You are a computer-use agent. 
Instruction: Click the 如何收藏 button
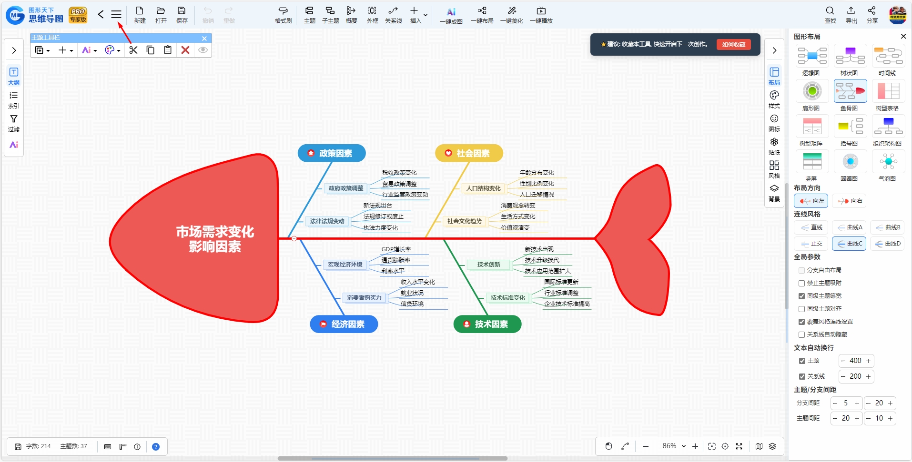[x=734, y=44]
